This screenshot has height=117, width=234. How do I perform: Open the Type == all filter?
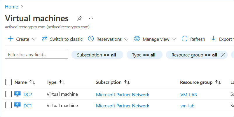point(144,55)
